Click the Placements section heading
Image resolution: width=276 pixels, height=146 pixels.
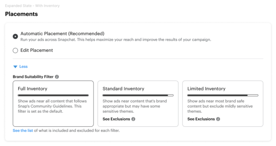tap(21, 14)
